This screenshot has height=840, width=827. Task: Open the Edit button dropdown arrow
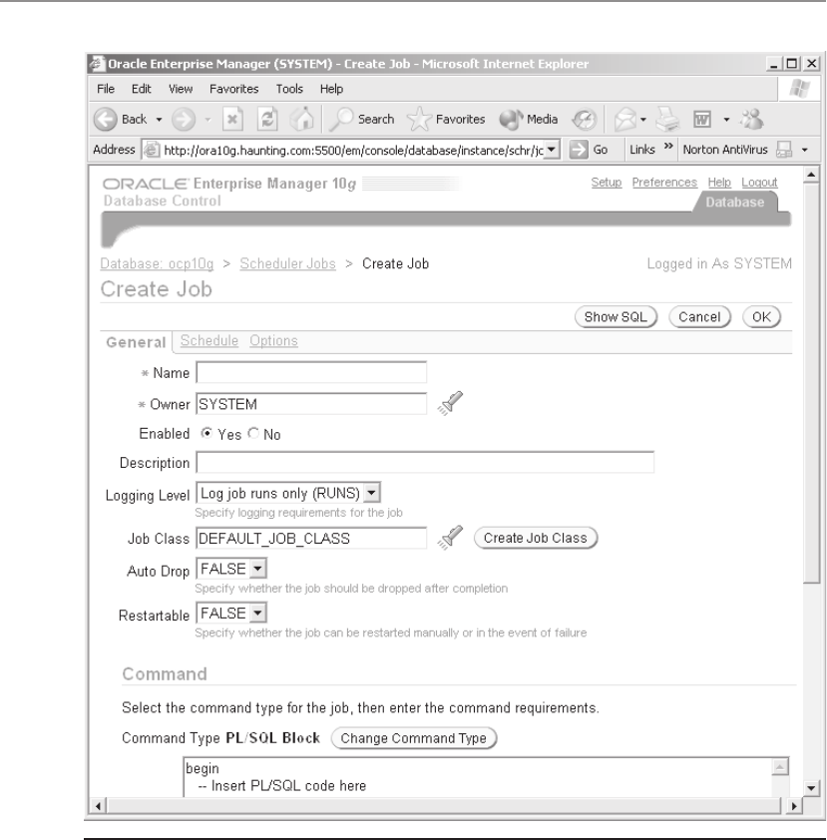pyautogui.click(x=726, y=120)
